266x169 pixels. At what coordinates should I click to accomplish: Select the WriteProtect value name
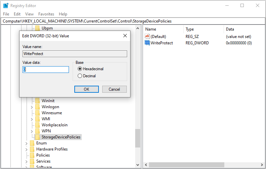pos(162,43)
